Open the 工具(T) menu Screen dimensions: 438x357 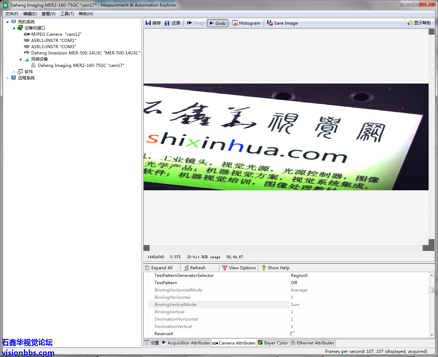tap(67, 14)
